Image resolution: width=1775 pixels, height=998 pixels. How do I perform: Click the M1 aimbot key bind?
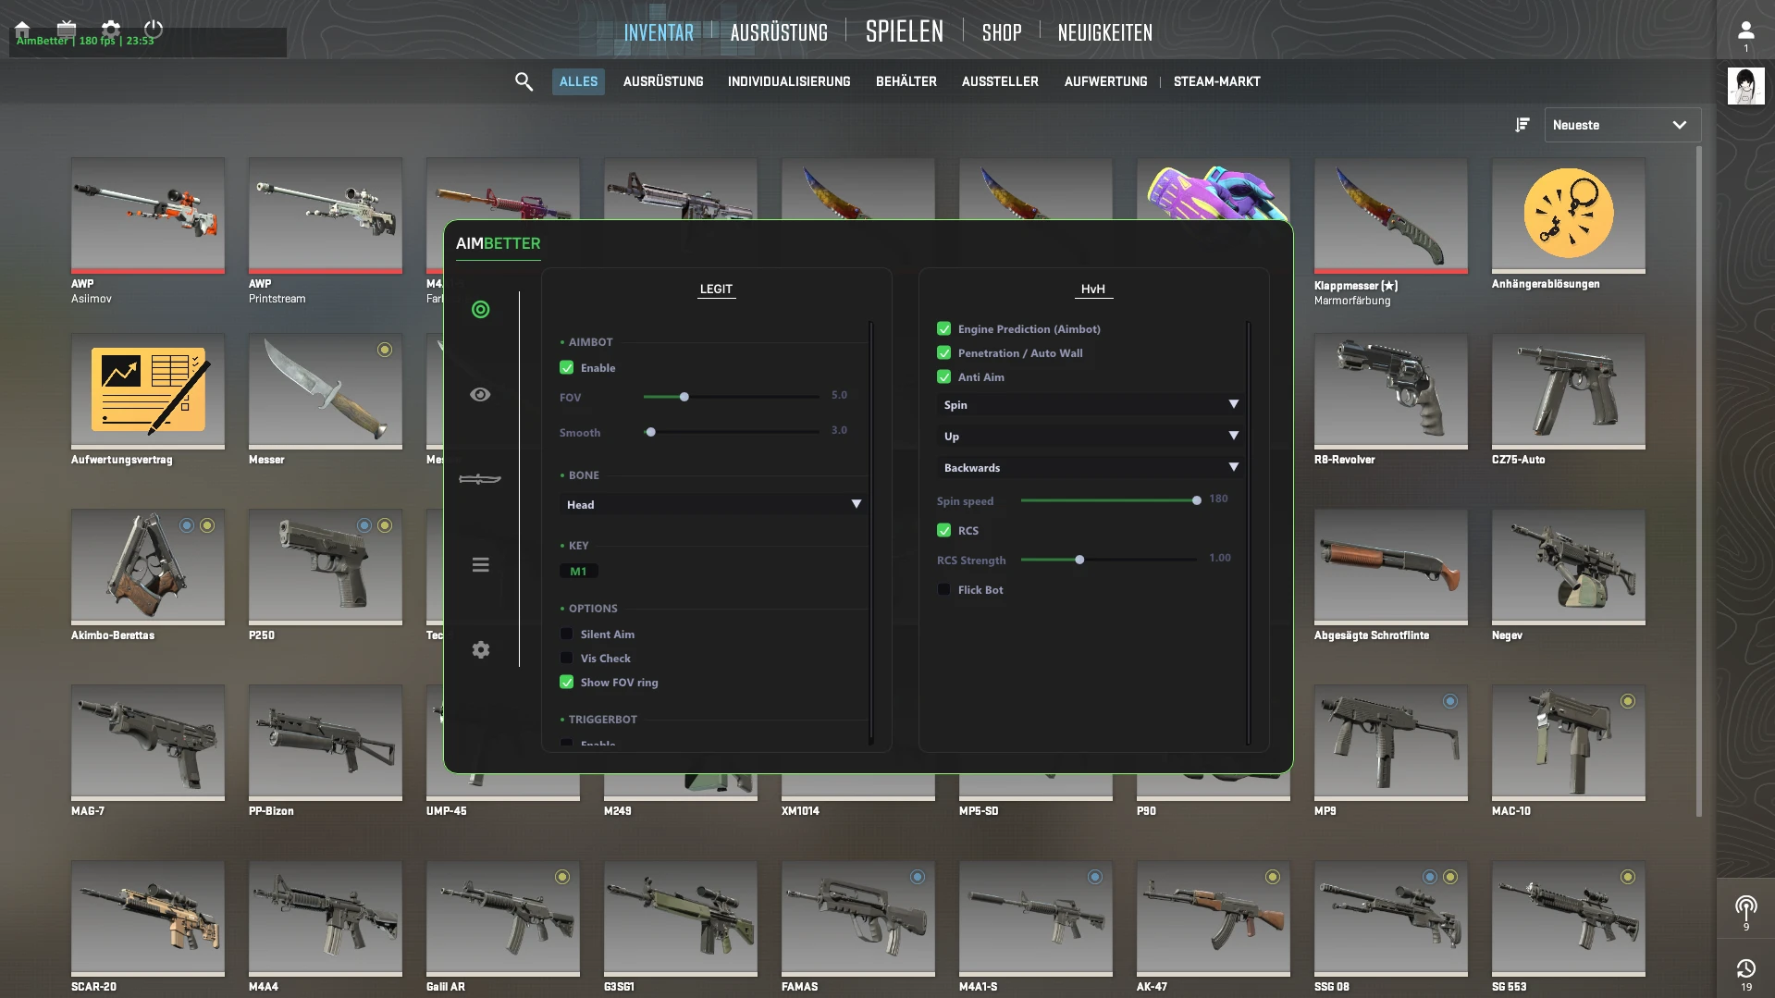tap(578, 571)
